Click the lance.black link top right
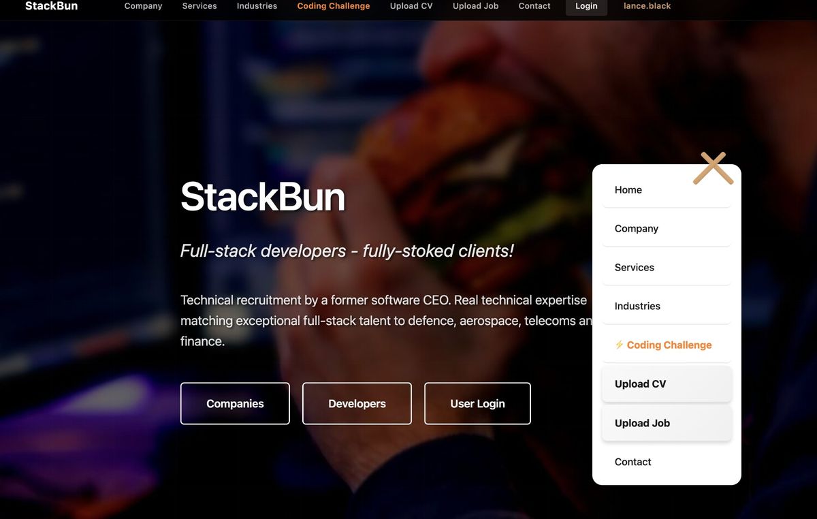Screen dimensions: 817x519 coord(646,6)
